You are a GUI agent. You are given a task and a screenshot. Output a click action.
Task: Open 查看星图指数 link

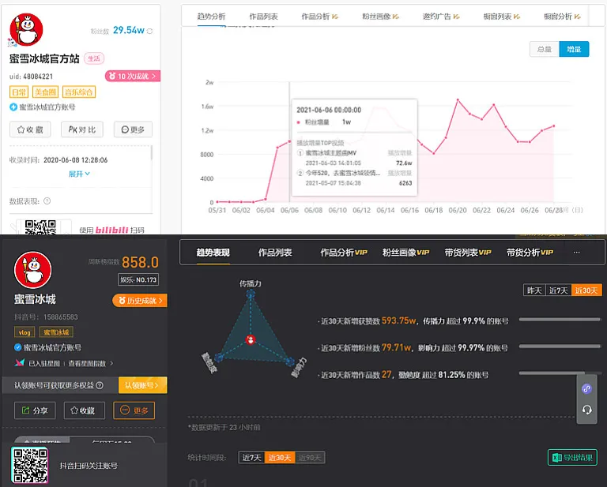91,363
